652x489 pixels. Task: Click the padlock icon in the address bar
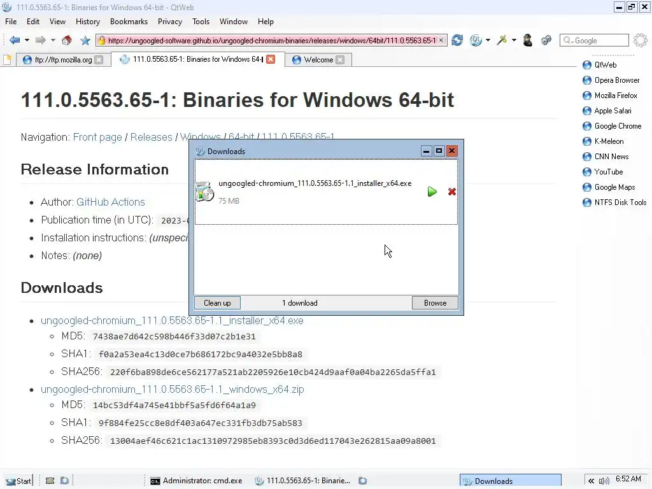point(101,40)
